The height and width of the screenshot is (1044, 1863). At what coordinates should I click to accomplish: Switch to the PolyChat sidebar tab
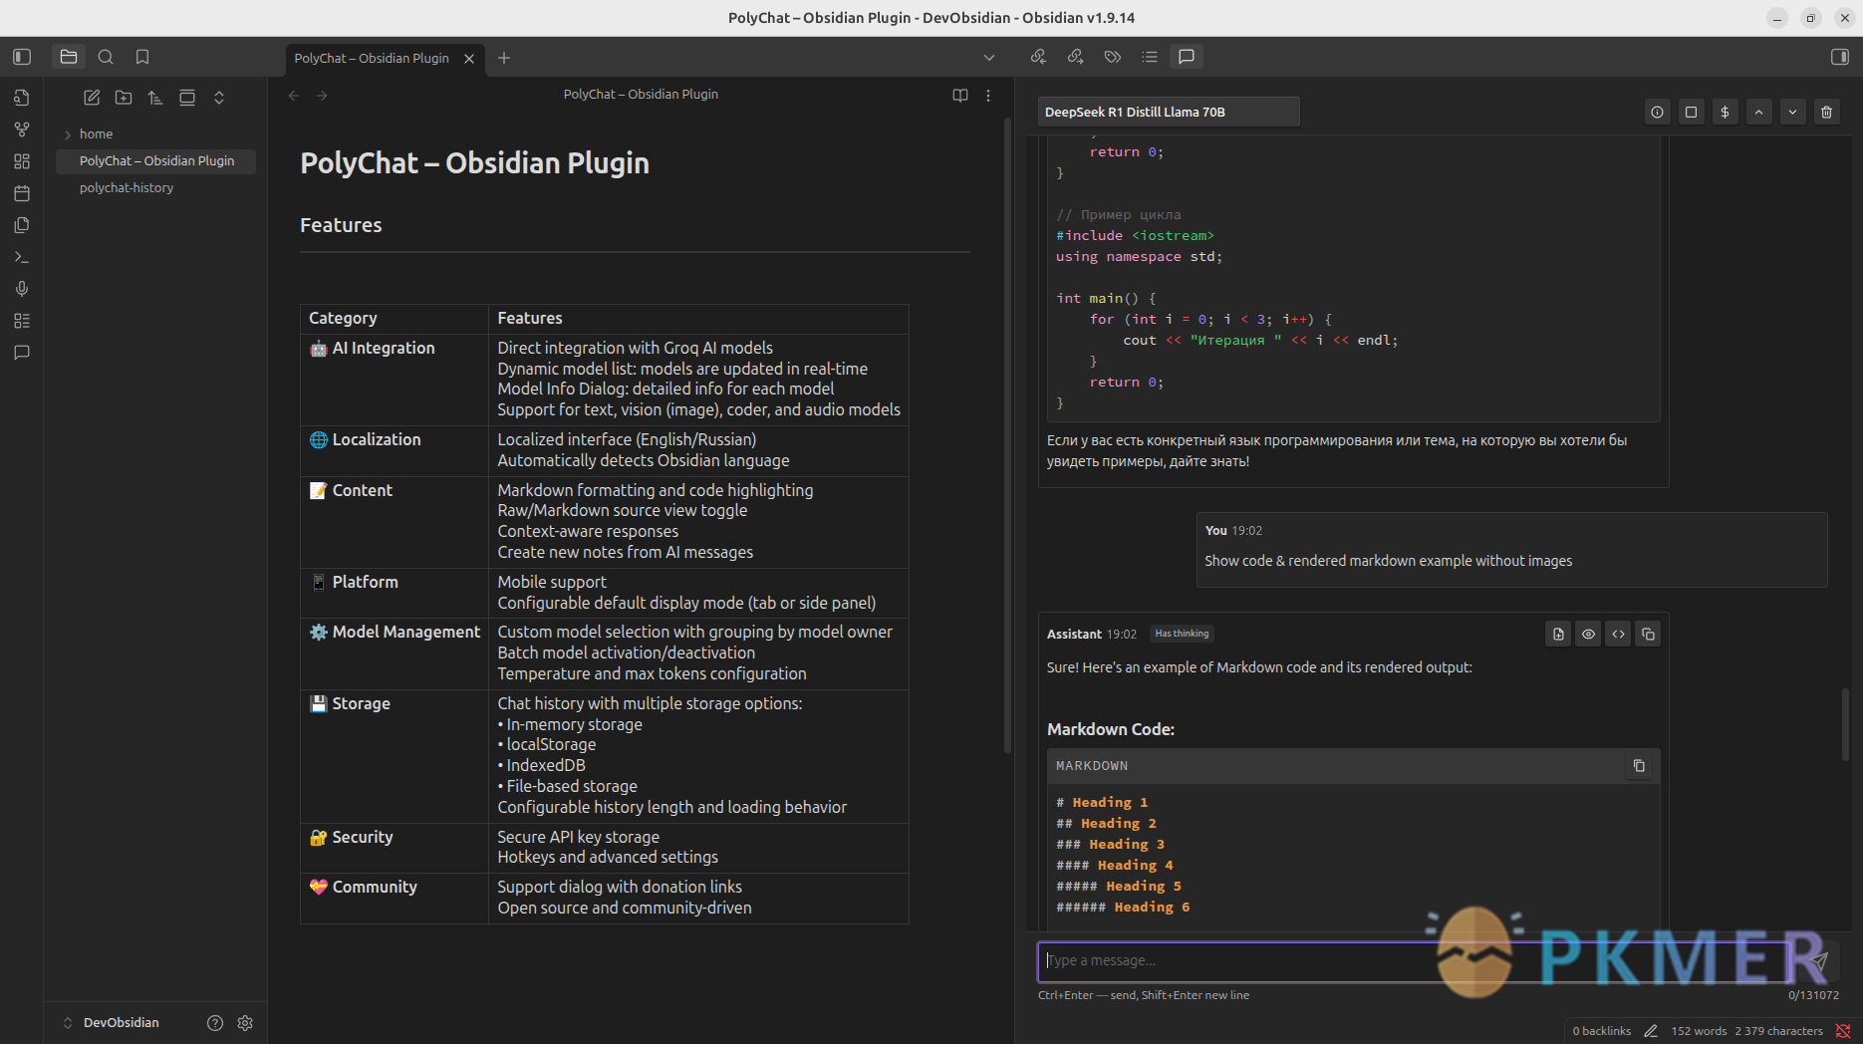pyautogui.click(x=1187, y=57)
